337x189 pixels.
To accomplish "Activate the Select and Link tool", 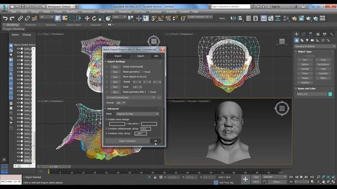I will coord(20,18).
